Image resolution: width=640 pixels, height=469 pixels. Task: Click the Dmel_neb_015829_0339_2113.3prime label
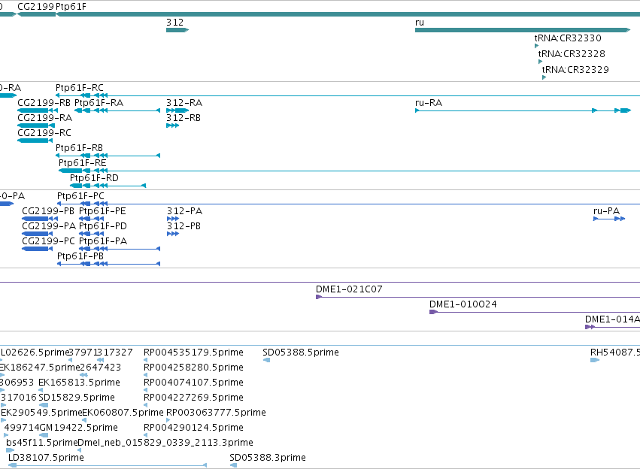point(165,443)
